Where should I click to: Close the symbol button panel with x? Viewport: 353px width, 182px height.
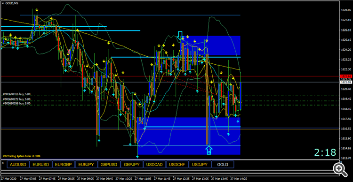tap(3, 163)
